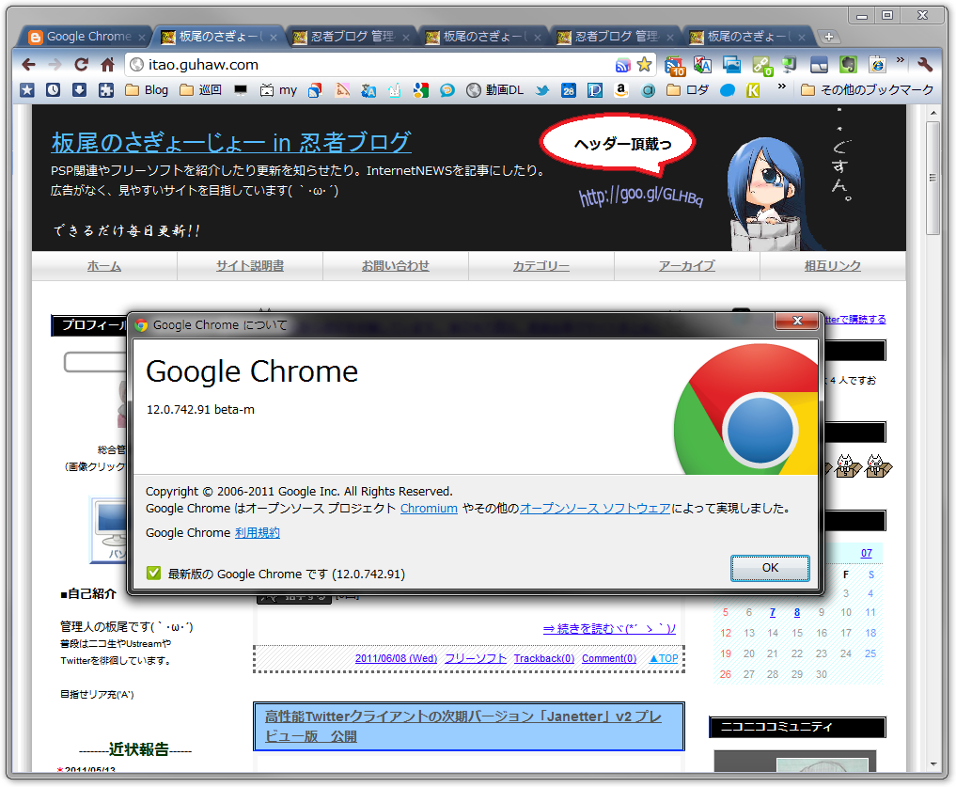
Task: Open the 07 month link above calendar
Action: tap(867, 553)
